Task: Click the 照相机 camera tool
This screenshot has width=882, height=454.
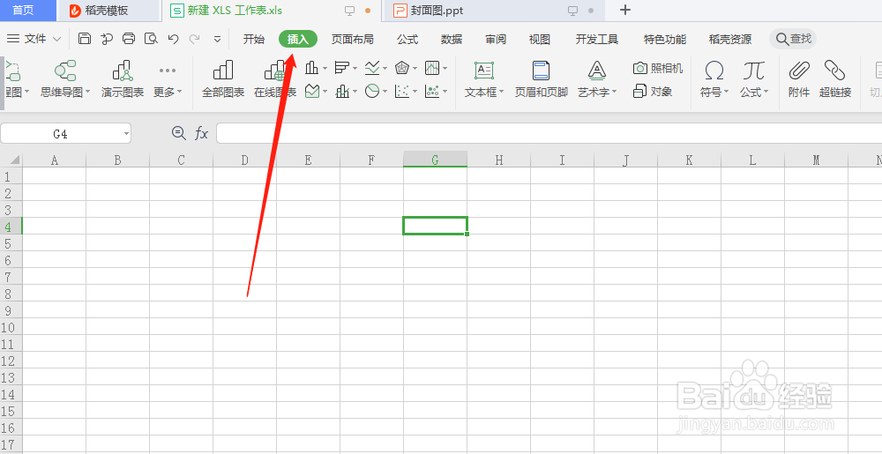Action: pyautogui.click(x=658, y=69)
